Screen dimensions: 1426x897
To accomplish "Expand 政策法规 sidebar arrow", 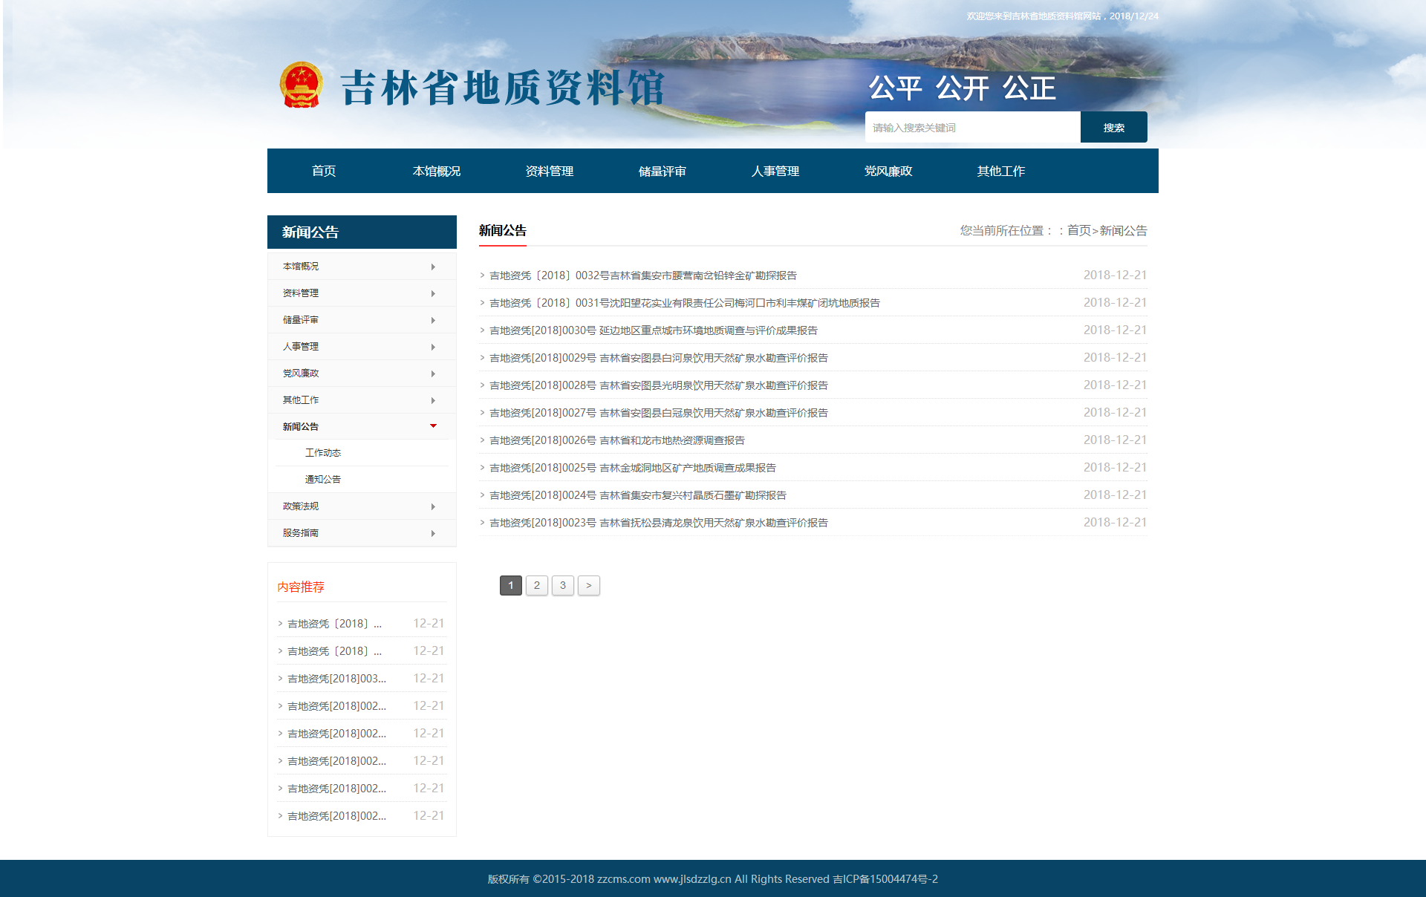I will 433,506.
